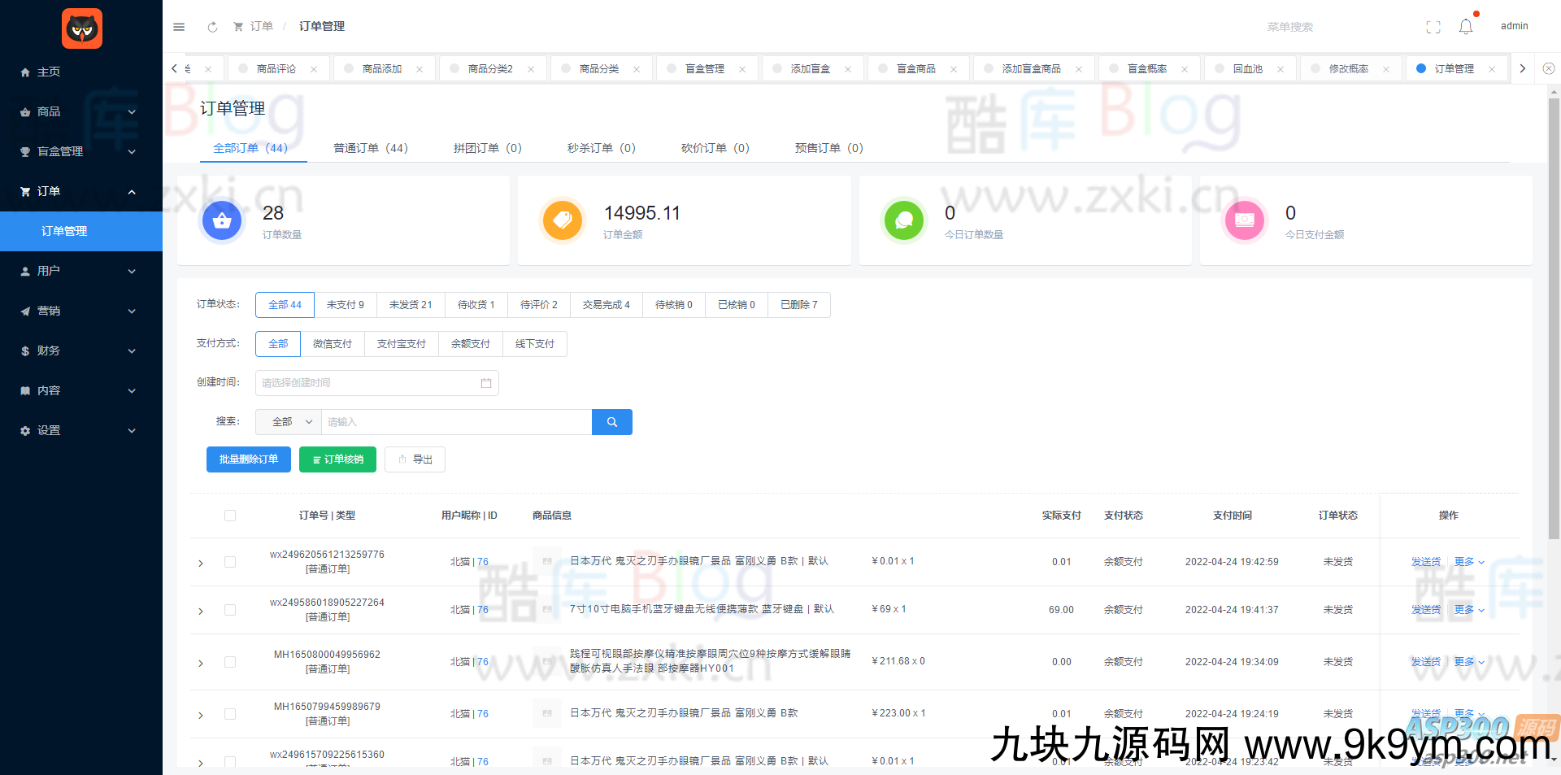Click the search magnifier icon
Viewport: 1561px width, 775px height.
pos(611,421)
